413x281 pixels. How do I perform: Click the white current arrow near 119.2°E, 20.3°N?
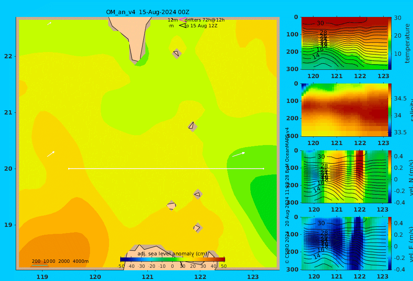tap(51, 154)
